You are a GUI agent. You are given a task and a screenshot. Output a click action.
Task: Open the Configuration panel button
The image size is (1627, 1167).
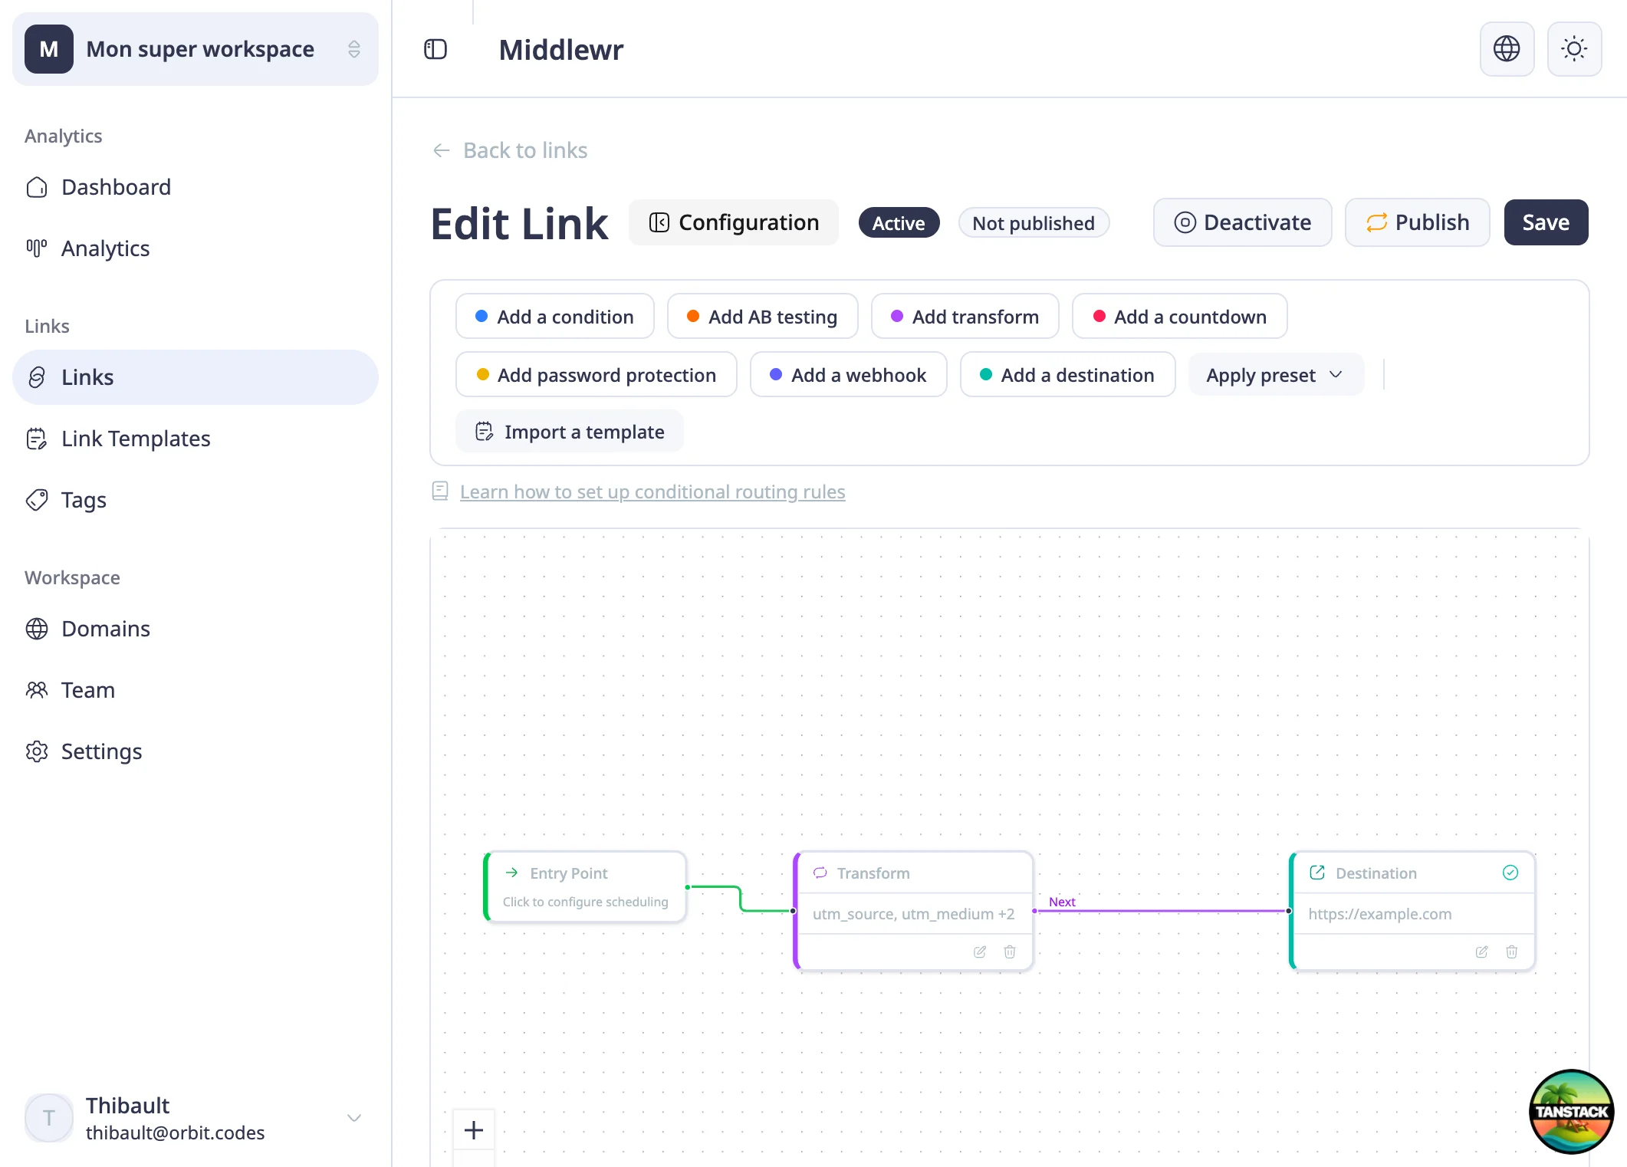[x=734, y=222]
